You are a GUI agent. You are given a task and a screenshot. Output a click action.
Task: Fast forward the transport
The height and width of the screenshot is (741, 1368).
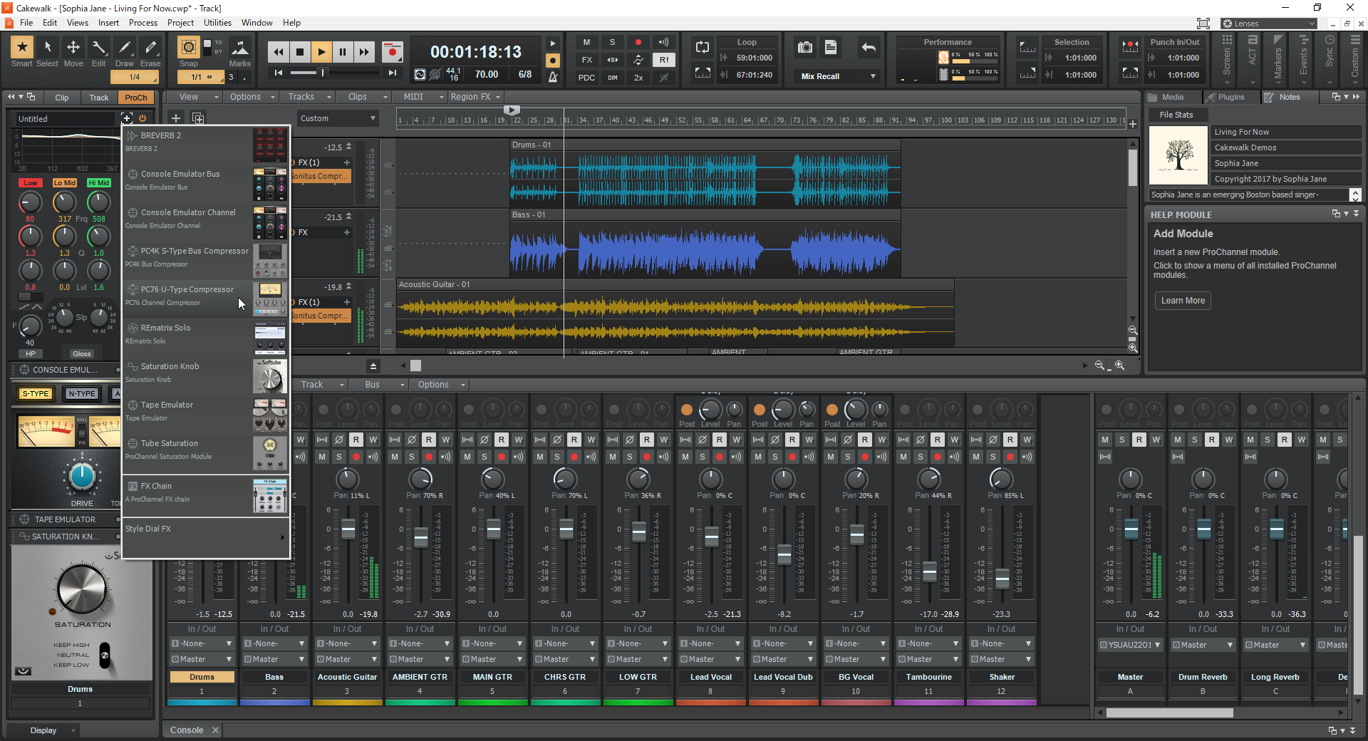pos(364,51)
